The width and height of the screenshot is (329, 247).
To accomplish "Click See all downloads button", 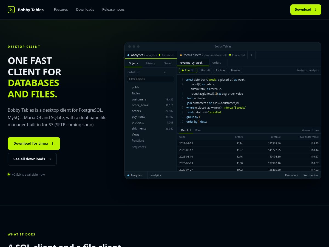I will coord(32,159).
